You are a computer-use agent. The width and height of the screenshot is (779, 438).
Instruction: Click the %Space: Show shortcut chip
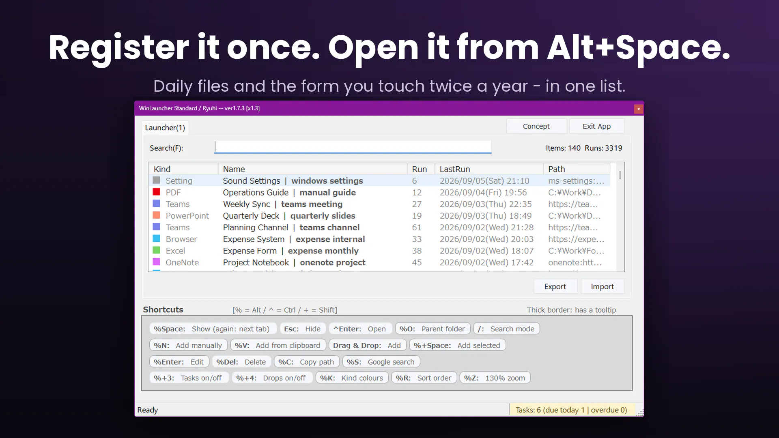213,328
